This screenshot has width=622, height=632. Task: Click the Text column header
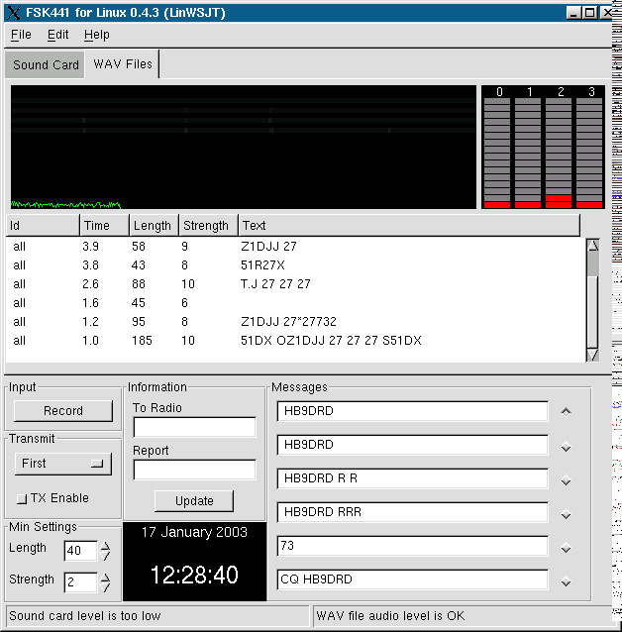click(409, 225)
